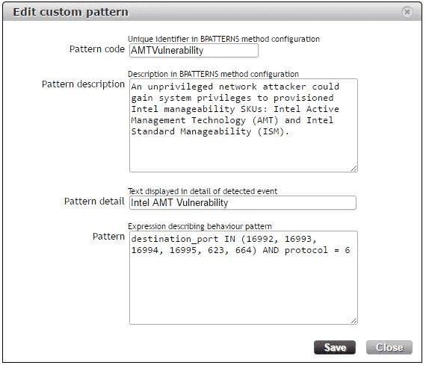Click inside the Pattern description text area
Viewport: 426px width, 368px height.
click(x=244, y=125)
